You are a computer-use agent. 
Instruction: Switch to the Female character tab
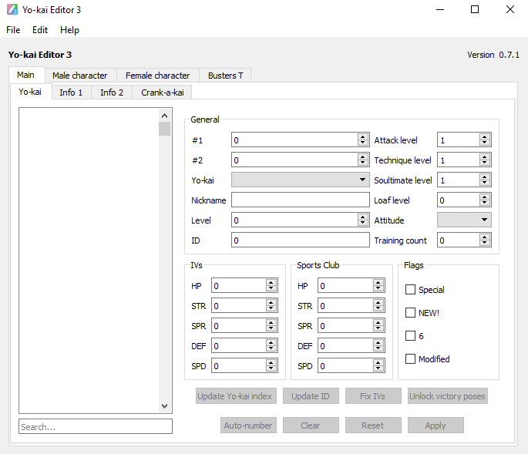pos(157,76)
